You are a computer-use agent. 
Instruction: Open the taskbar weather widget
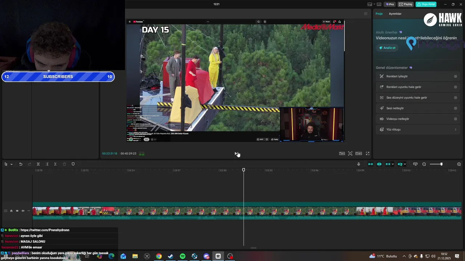(383, 256)
